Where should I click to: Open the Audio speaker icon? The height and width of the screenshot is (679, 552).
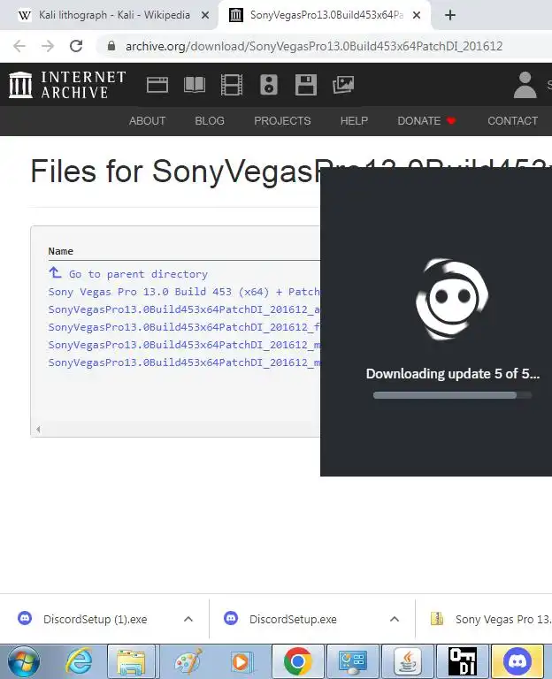(269, 85)
